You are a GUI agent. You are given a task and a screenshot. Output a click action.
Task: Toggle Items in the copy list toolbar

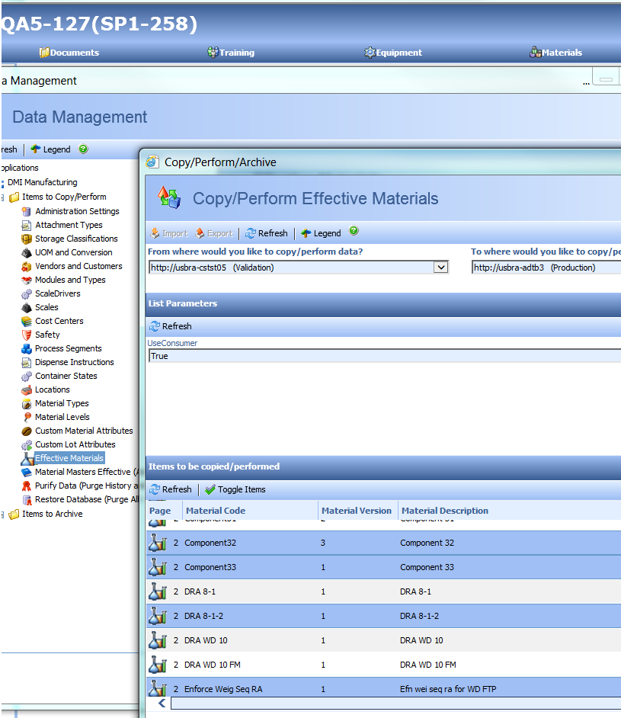coord(235,489)
